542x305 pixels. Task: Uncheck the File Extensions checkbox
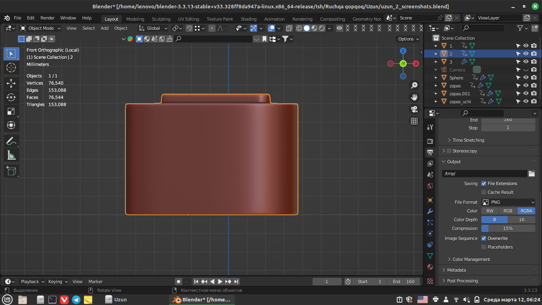pos(484,183)
